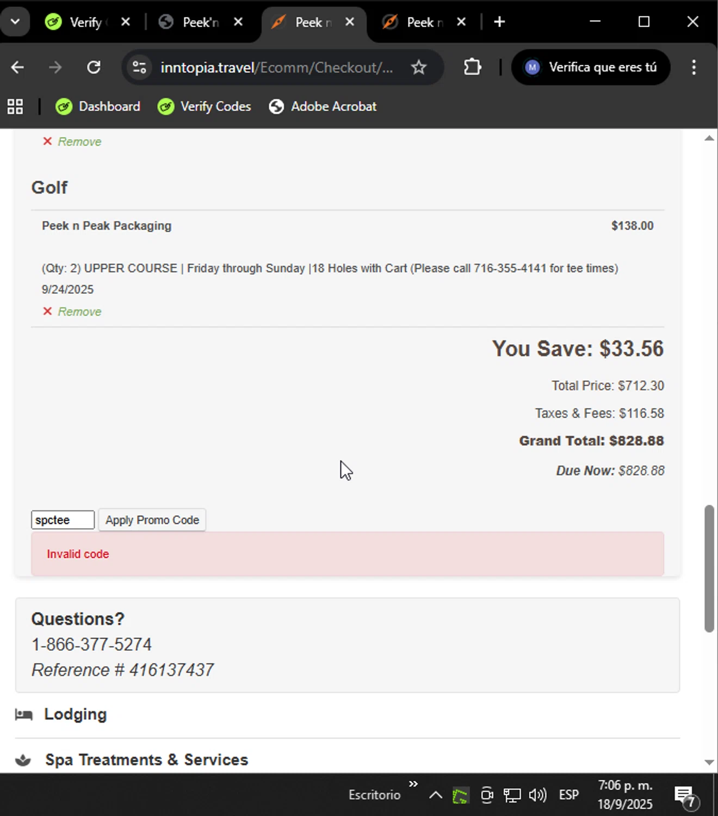Expand the Escritorio toolbar chevron
Viewport: 718px width, 816px height.
(x=413, y=784)
